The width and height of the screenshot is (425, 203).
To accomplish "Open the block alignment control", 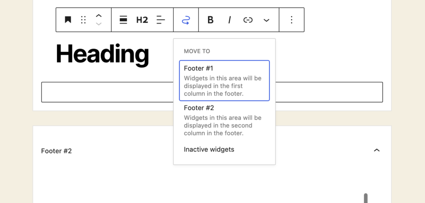I will [x=123, y=20].
